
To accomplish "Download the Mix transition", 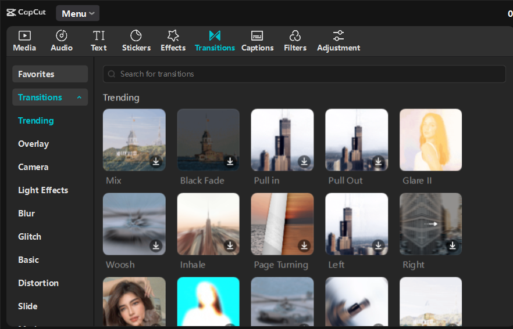I will [x=156, y=162].
